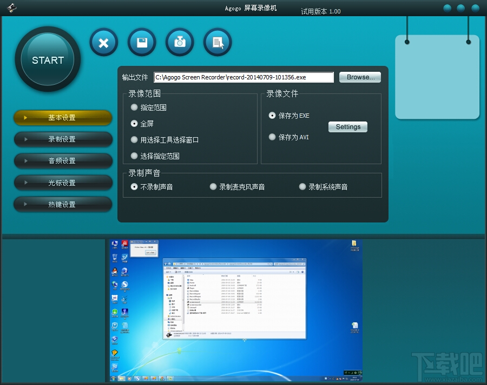Click the first round title bar button
Screen dimensions: 487x385
point(447,8)
